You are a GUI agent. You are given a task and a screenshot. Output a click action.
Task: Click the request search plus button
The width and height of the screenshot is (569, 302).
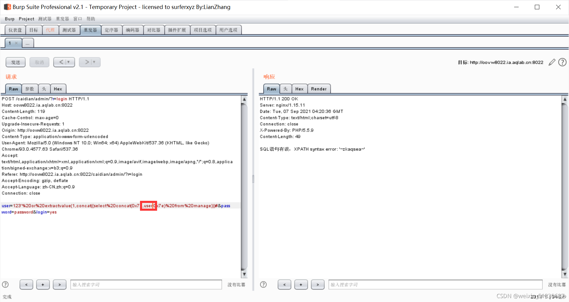click(43, 285)
